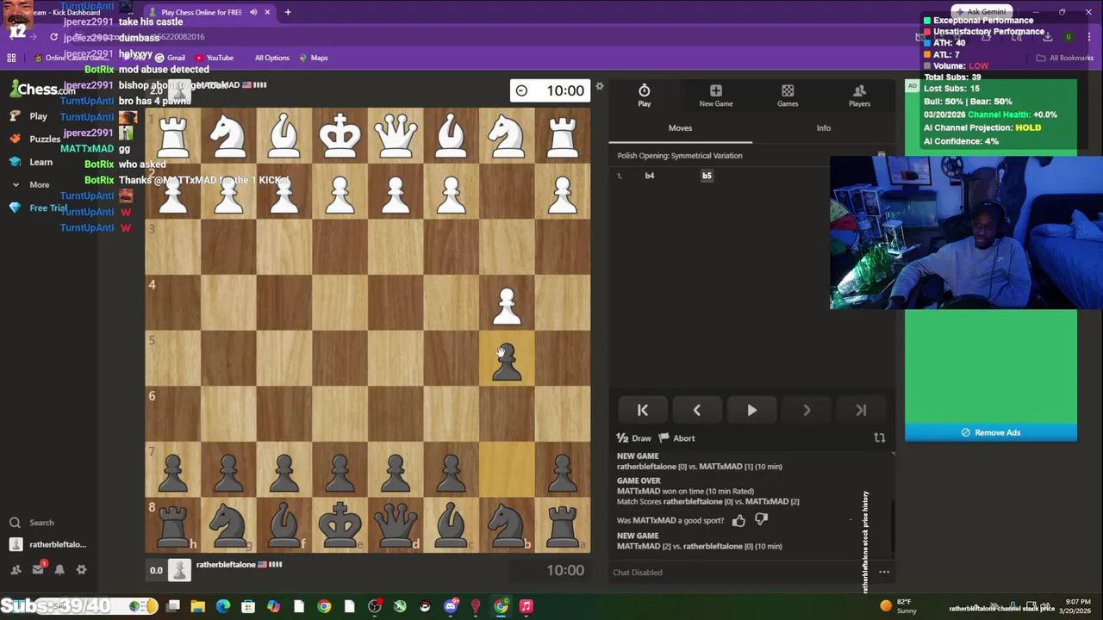
Task: Click the Remove Ads button
Action: pyautogui.click(x=991, y=432)
